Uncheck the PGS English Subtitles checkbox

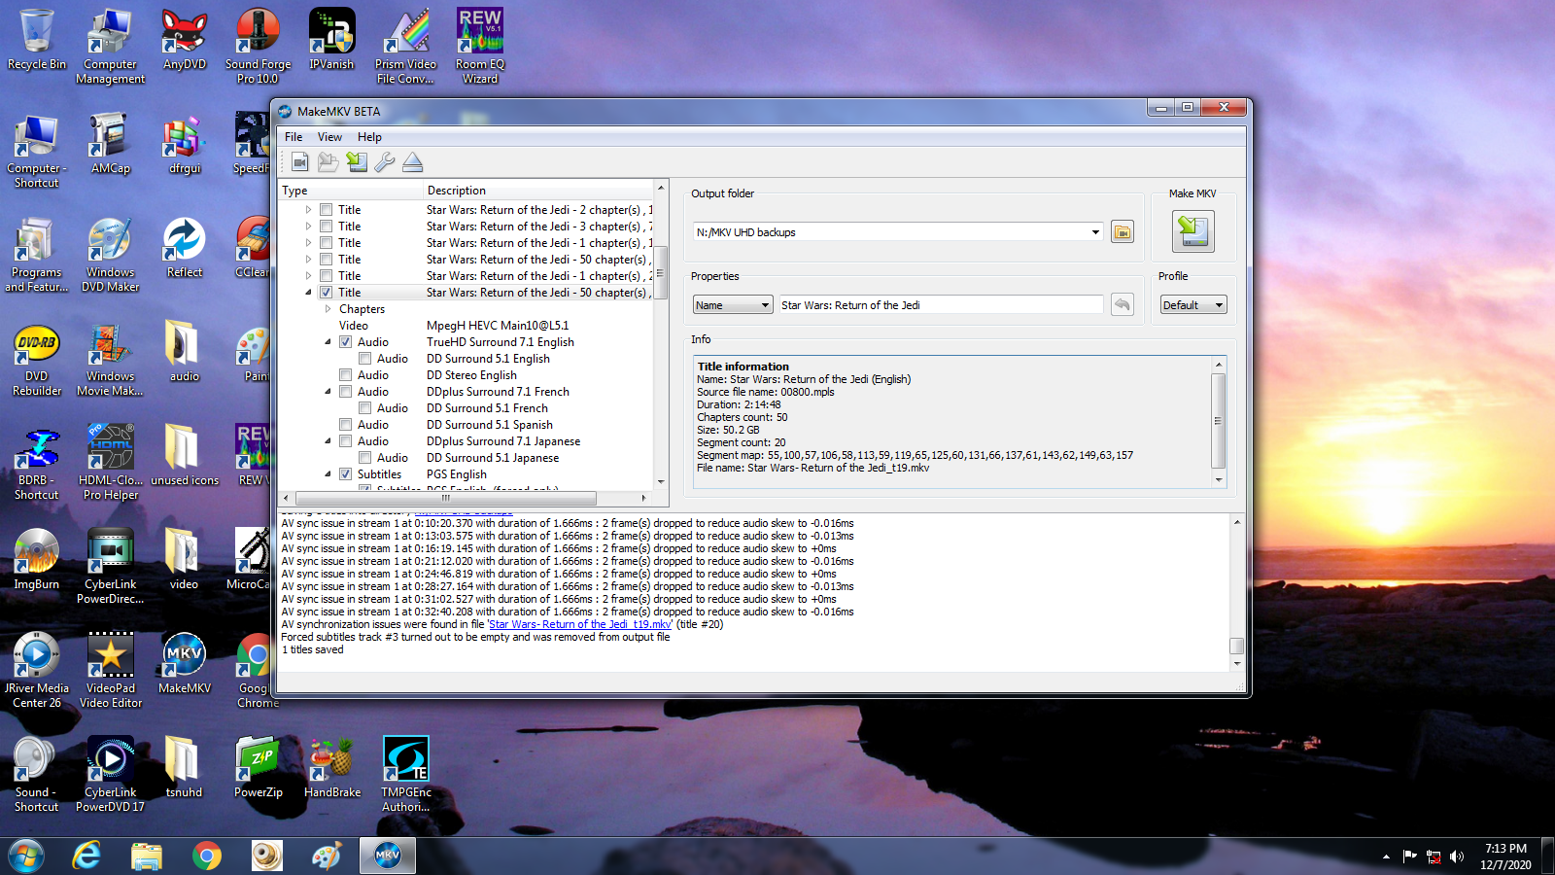[345, 474]
